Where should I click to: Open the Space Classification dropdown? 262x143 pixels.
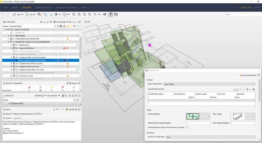click(x=209, y=84)
